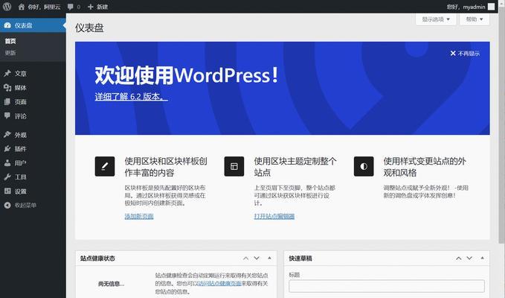
Task: Click the pages icon beside 页面
Action: (7, 101)
